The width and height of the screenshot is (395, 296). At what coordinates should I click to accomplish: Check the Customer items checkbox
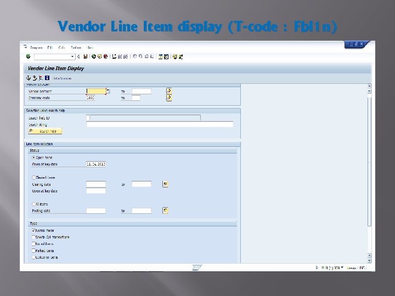(33, 257)
